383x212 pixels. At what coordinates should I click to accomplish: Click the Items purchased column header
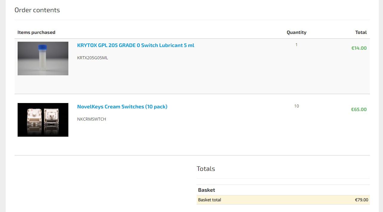coord(36,32)
